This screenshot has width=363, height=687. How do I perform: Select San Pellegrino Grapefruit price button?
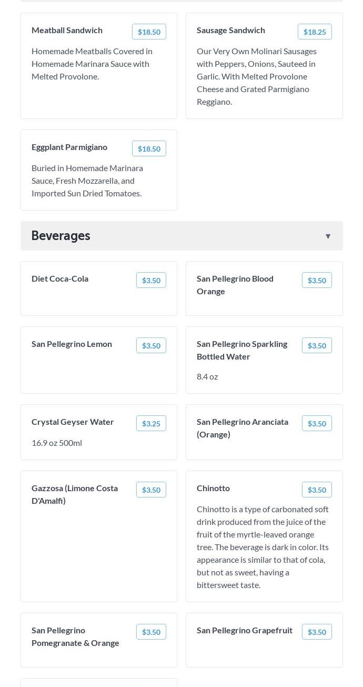click(317, 632)
